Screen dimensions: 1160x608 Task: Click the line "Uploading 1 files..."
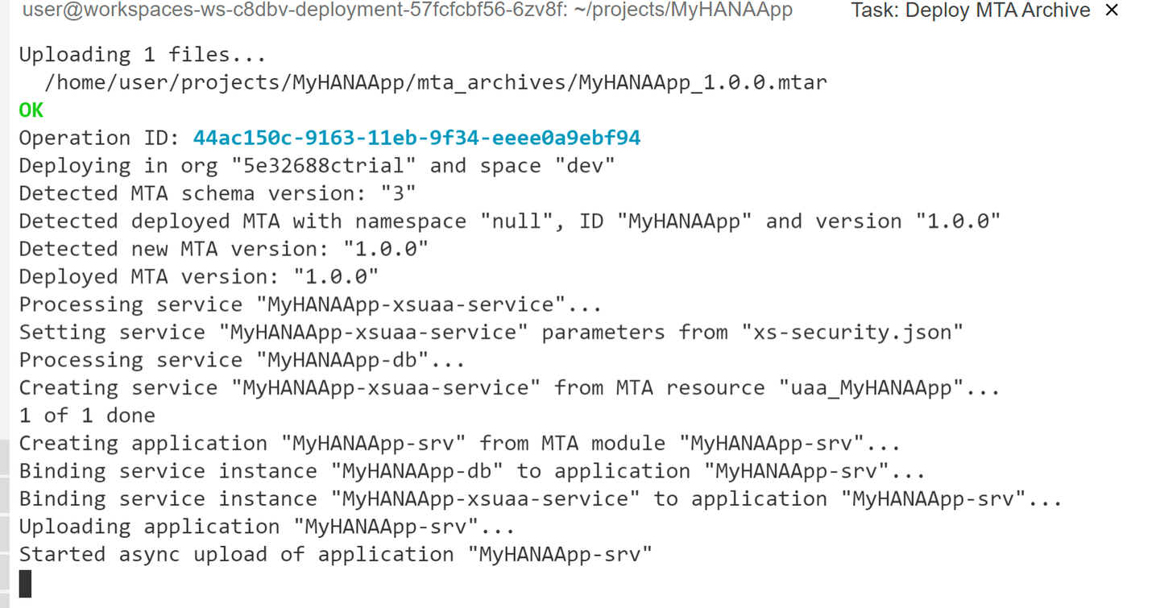coord(143,55)
